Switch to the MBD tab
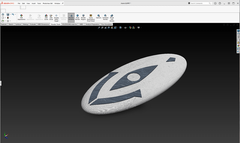 [81, 24]
